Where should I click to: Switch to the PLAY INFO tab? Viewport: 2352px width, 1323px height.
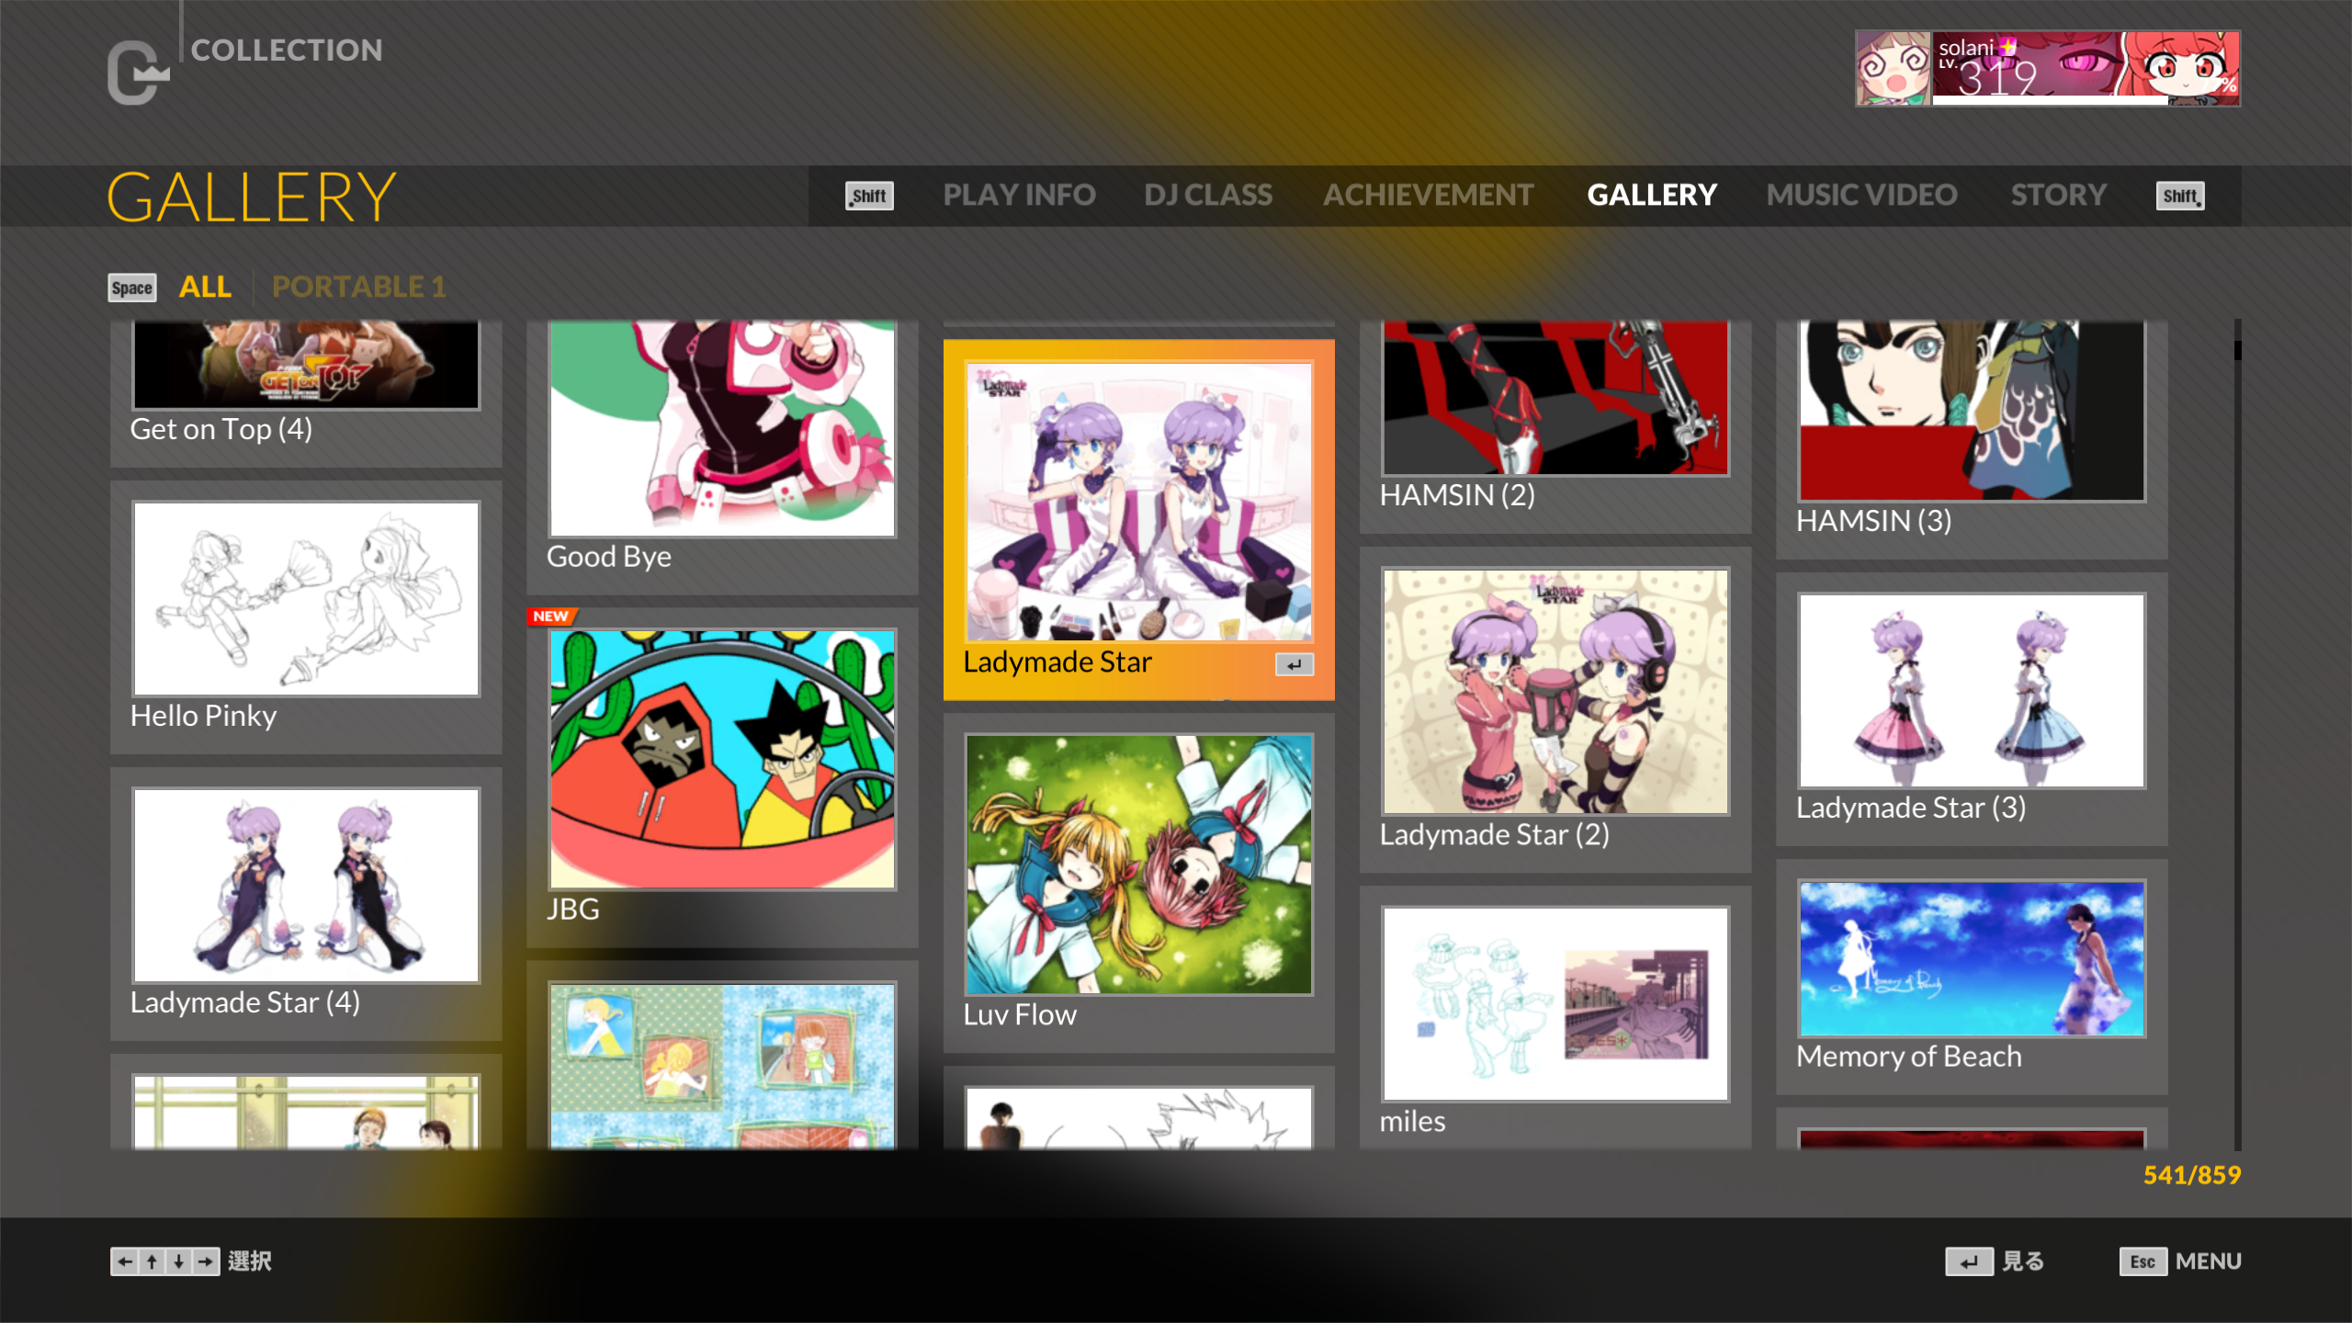pos(1018,195)
